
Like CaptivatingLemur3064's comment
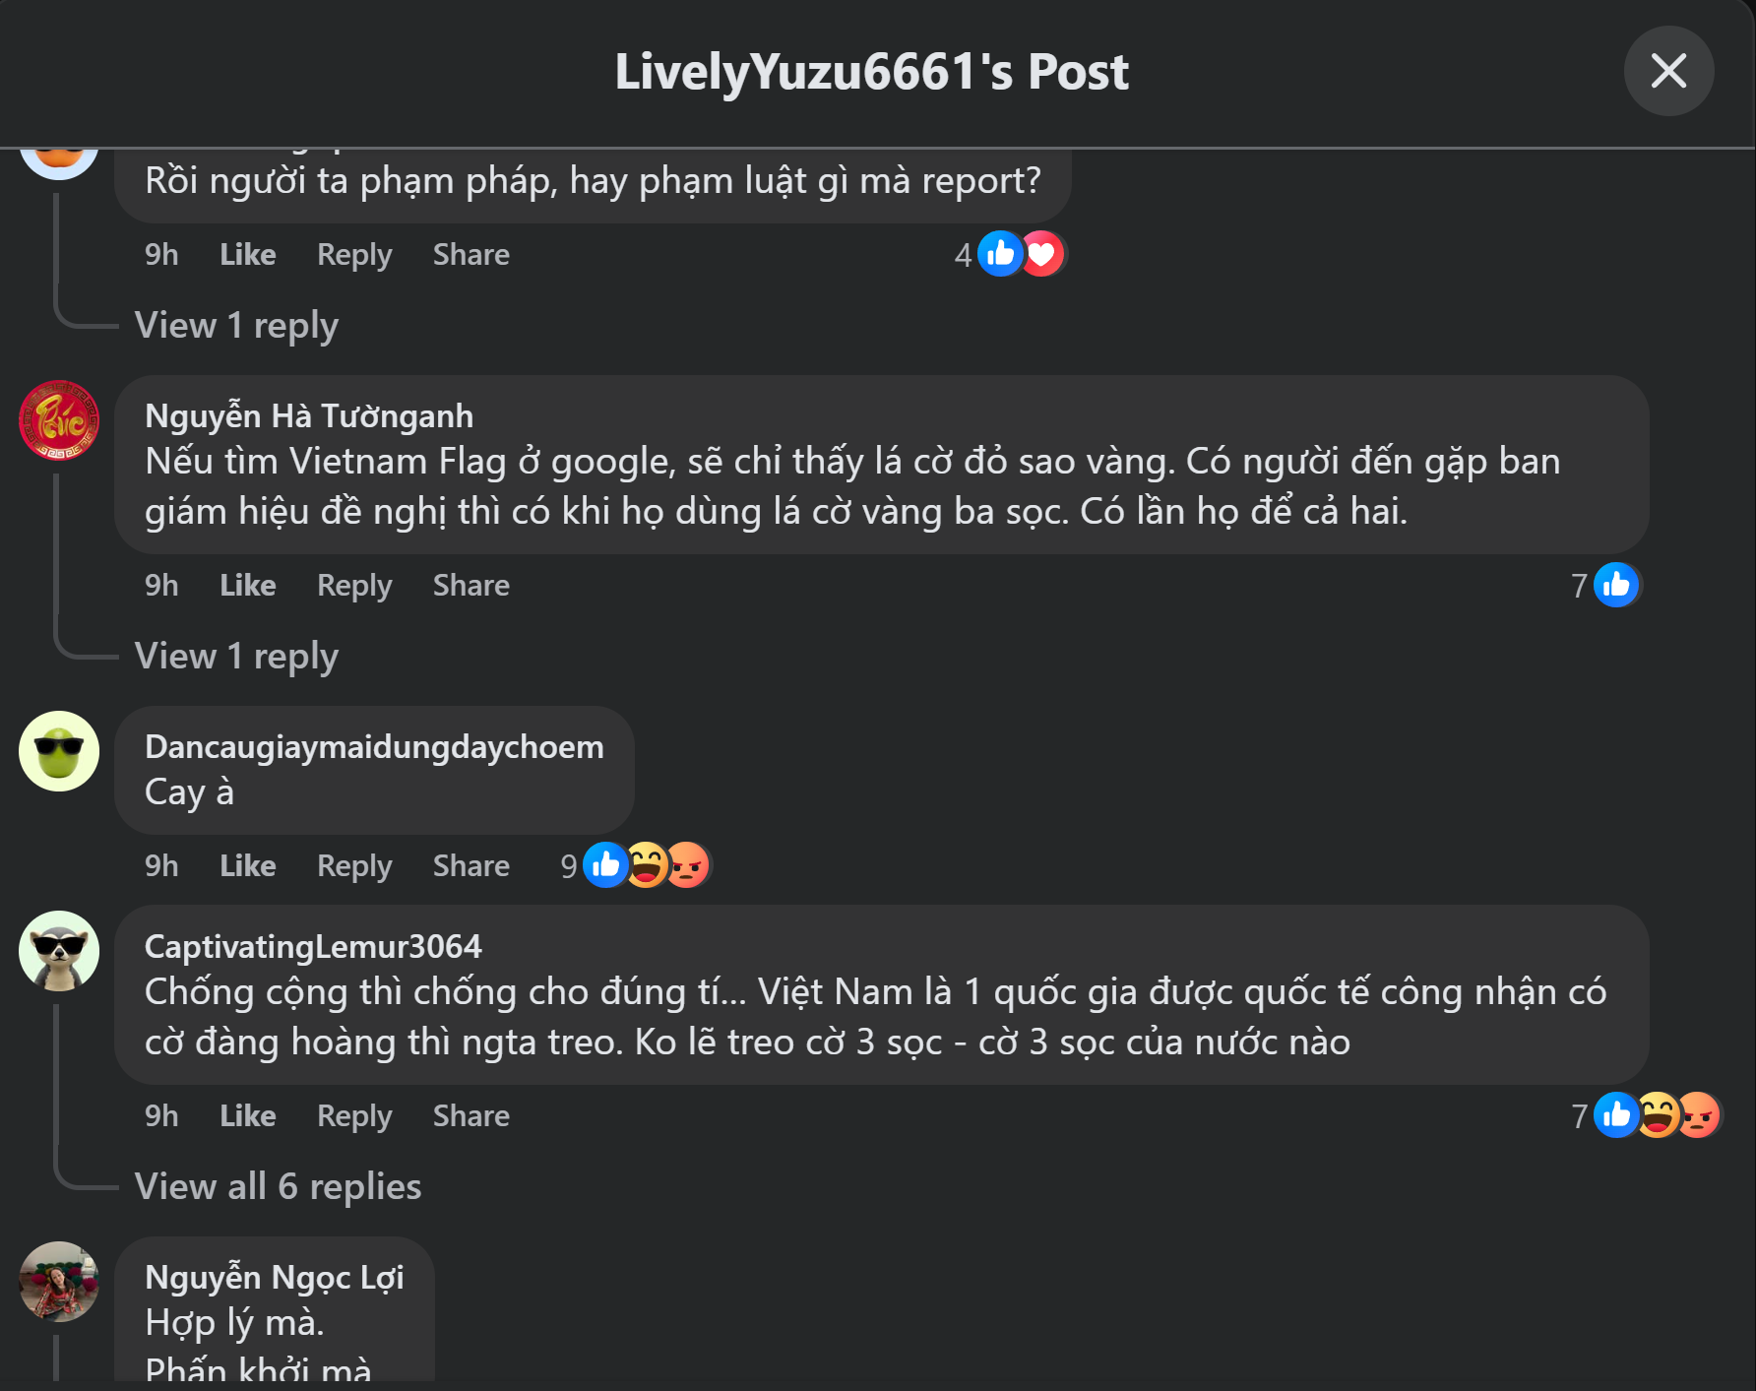tap(247, 1115)
